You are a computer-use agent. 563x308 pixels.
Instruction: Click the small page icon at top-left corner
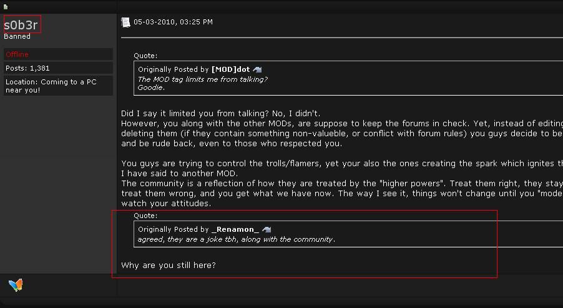[x=6, y=7]
